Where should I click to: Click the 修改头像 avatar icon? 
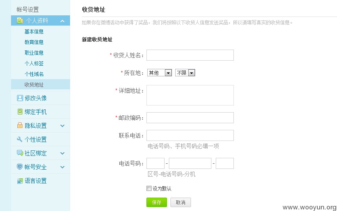pos(20,98)
